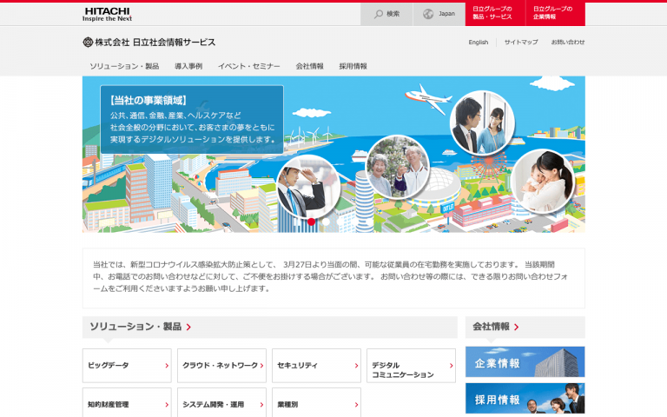This screenshot has width=667, height=417.
Task: Click the globe icon beside Japan
Action: click(x=428, y=14)
